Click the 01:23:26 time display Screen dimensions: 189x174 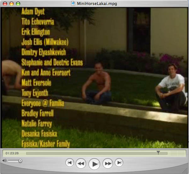click(12, 154)
